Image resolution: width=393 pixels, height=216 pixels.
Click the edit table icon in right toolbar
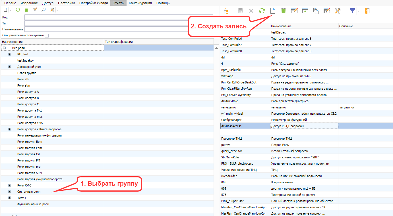tap(327, 11)
